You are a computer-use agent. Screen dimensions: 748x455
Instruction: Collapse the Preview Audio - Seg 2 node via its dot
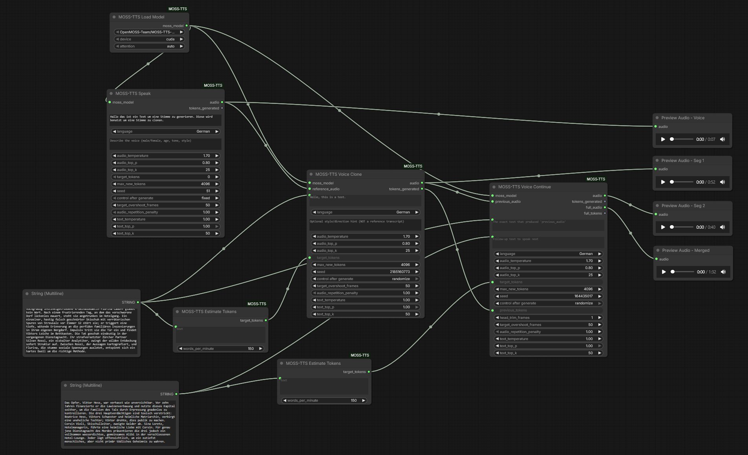tap(657, 206)
